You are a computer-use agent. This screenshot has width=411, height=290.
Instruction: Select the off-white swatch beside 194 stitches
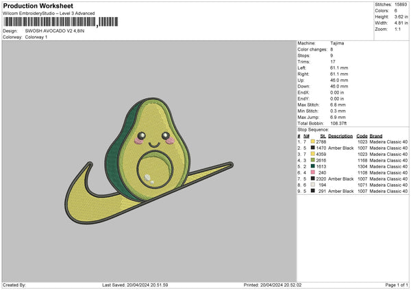pyautogui.click(x=312, y=185)
